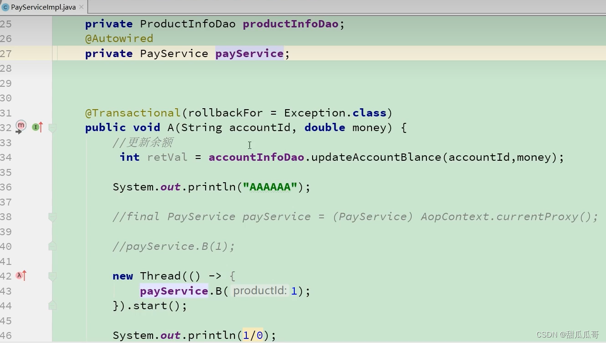Click the String accountId parameter
Image resolution: width=606 pixels, height=343 pixels.
click(x=235, y=127)
